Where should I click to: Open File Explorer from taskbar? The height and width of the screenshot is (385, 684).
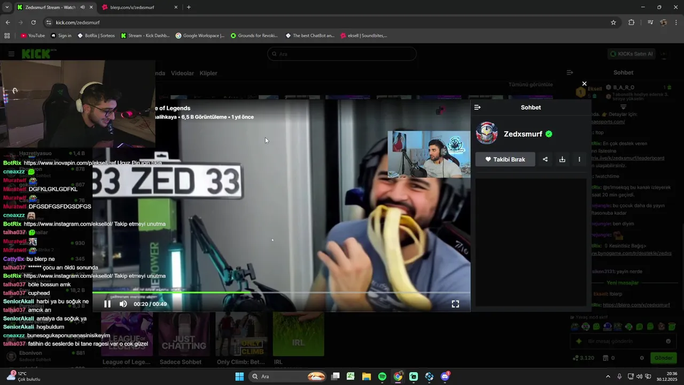pos(367,376)
